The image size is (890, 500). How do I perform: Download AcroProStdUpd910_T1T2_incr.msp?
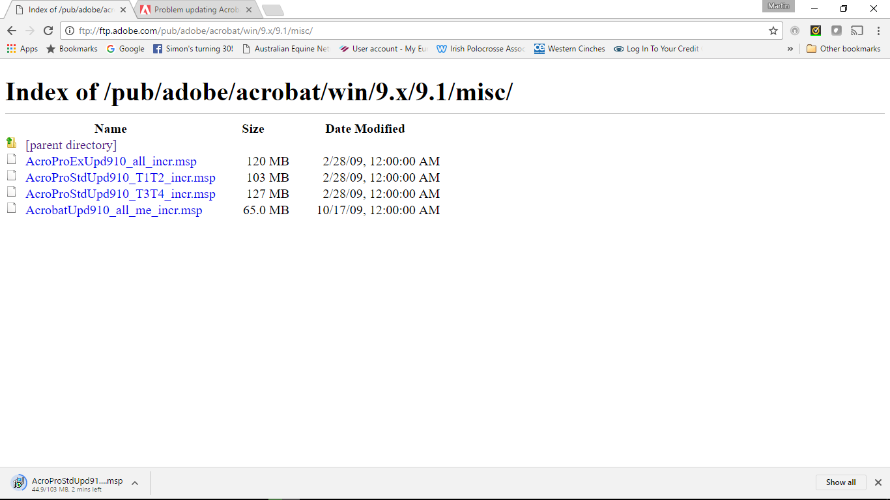pos(121,178)
